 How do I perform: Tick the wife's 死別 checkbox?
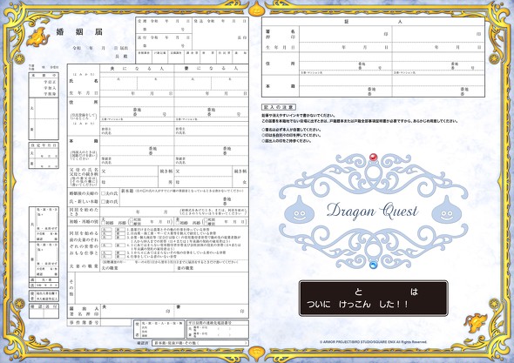(206, 220)
